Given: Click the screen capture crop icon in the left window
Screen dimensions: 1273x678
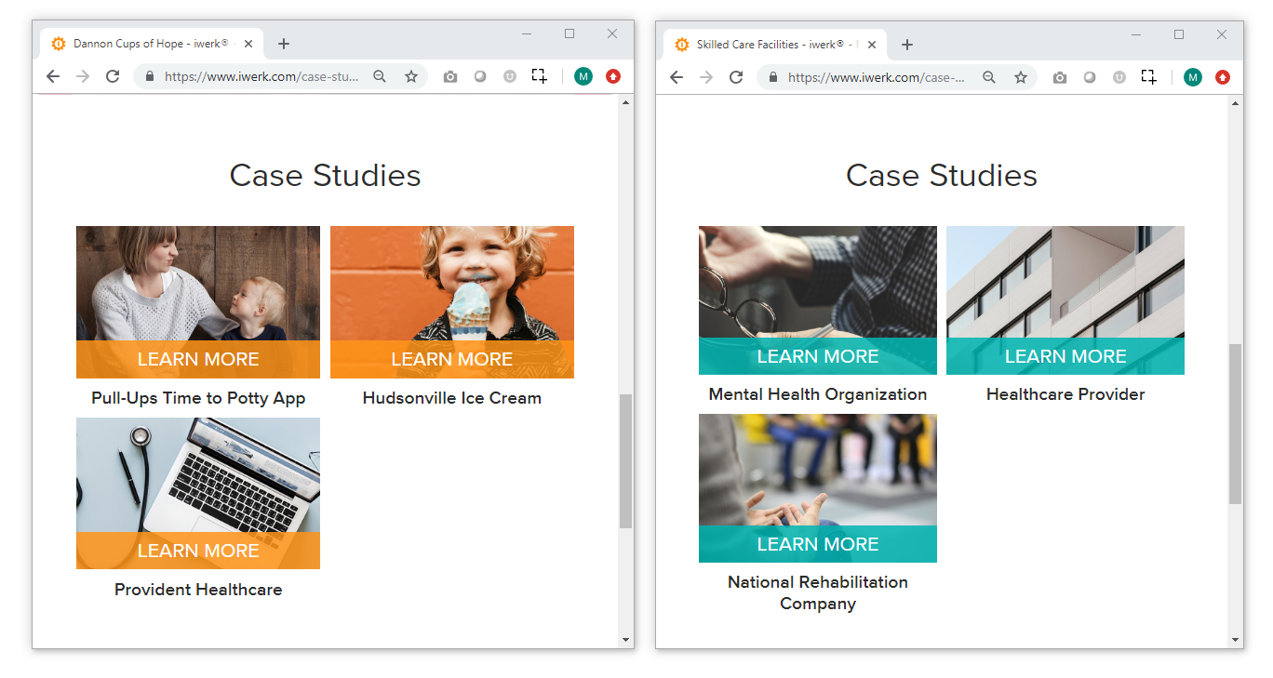Looking at the screenshot, I should (x=539, y=76).
